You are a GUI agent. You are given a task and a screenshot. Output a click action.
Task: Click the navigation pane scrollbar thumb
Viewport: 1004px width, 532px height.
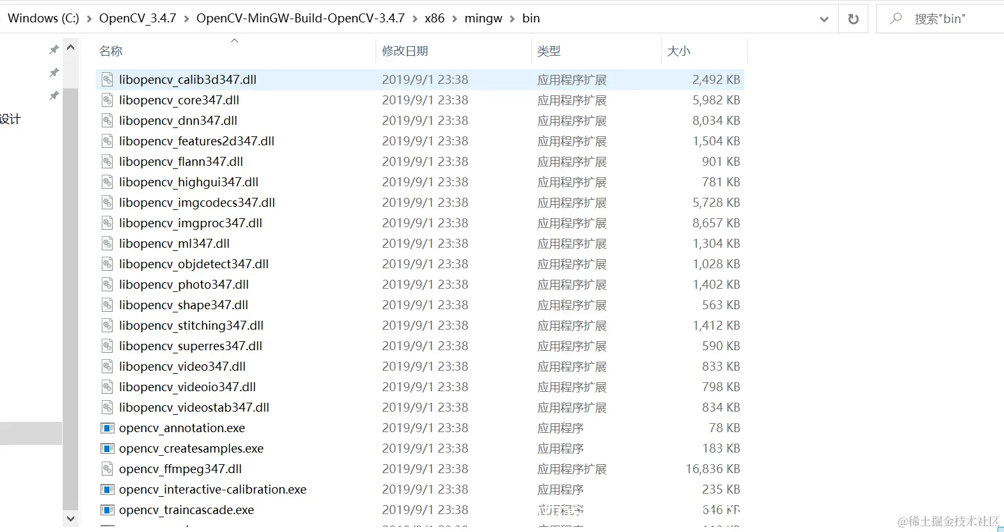pyautogui.click(x=70, y=300)
